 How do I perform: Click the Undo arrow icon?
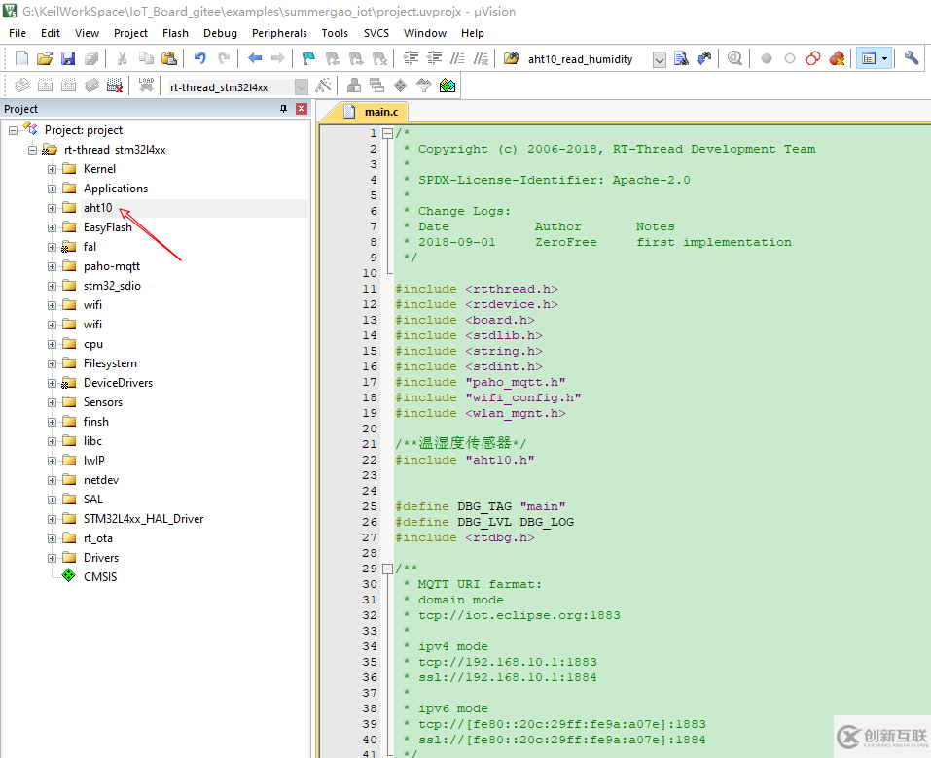(x=199, y=58)
